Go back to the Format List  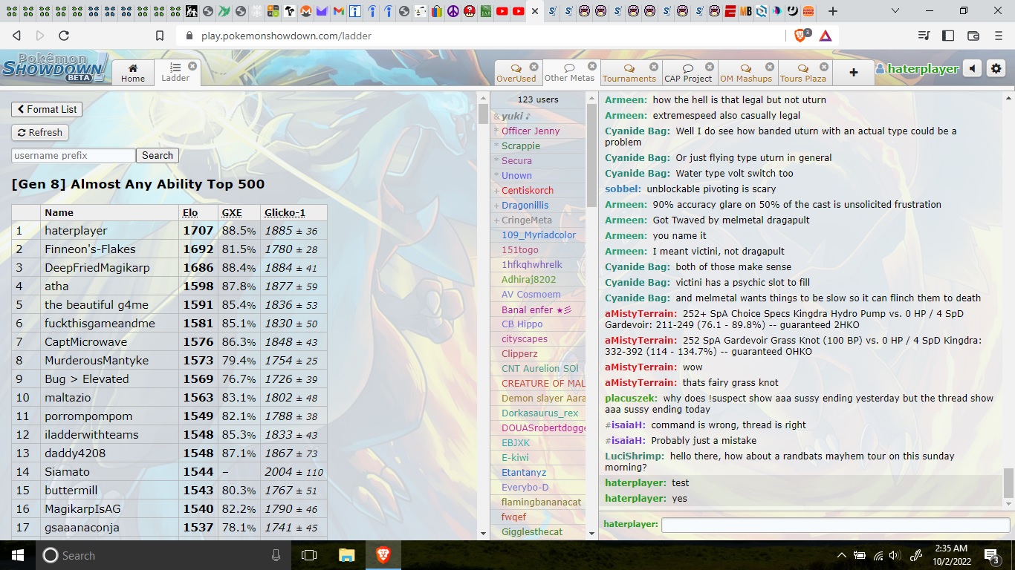47,109
